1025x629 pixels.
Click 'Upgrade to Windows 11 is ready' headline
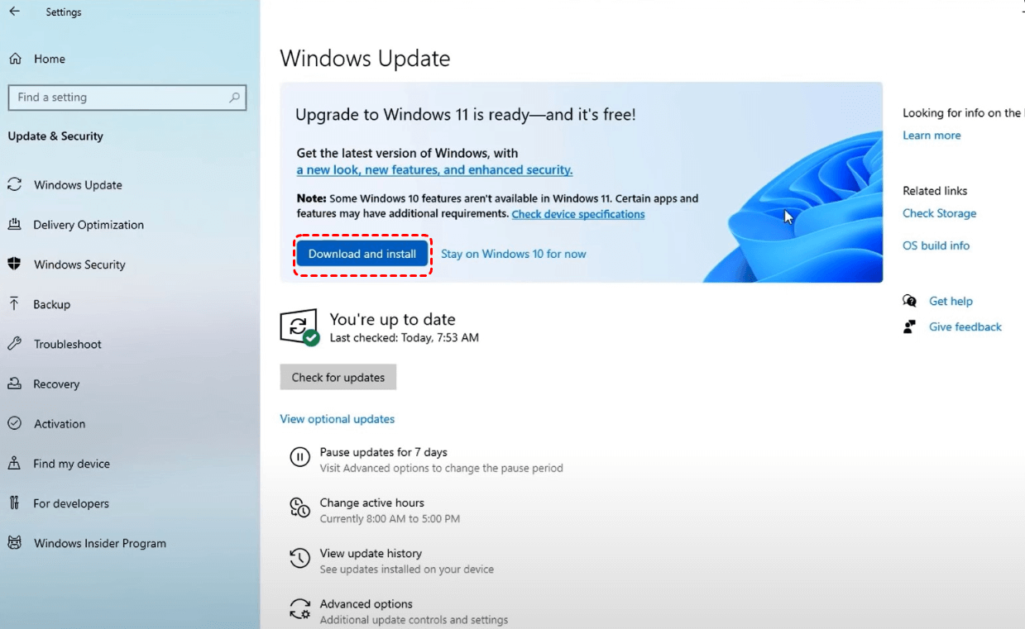click(x=466, y=115)
